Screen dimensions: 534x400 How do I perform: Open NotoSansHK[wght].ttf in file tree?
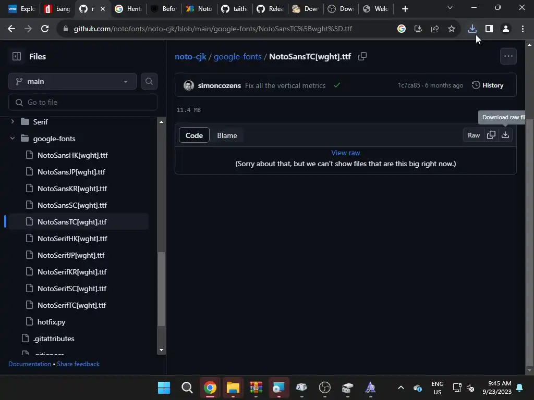(x=72, y=155)
